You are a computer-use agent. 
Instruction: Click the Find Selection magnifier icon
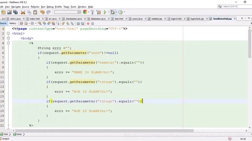point(40,23)
